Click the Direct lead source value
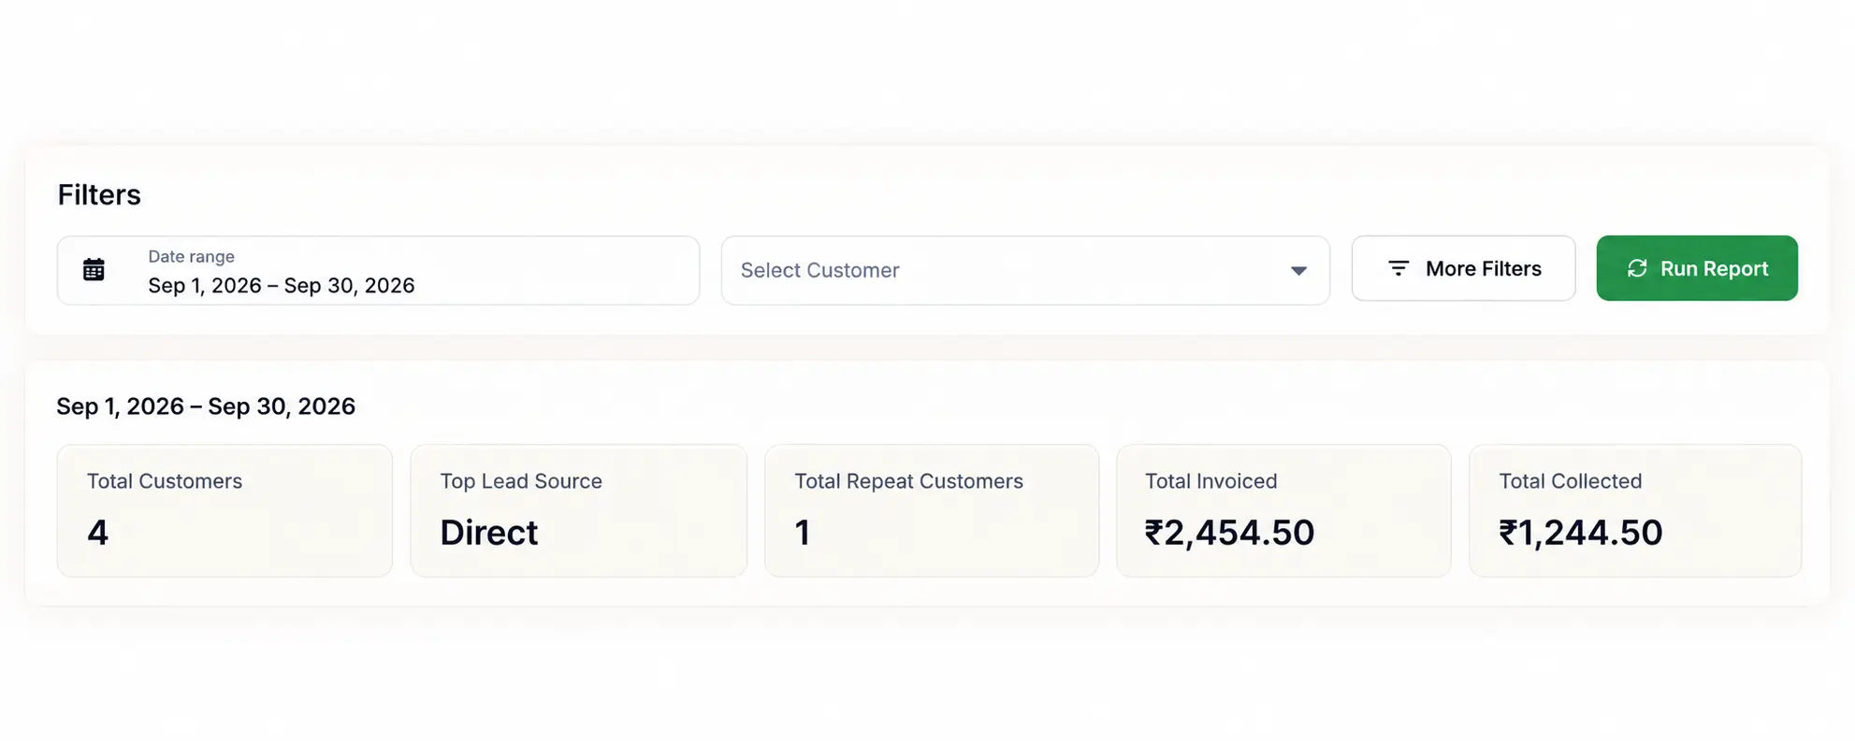Screen dimensions: 1855x741 488,533
